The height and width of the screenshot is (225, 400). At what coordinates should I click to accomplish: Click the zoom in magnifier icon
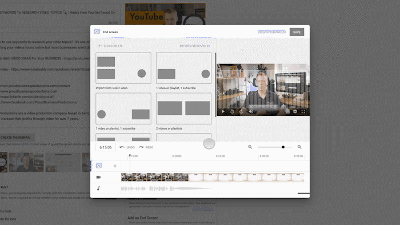coord(299,147)
